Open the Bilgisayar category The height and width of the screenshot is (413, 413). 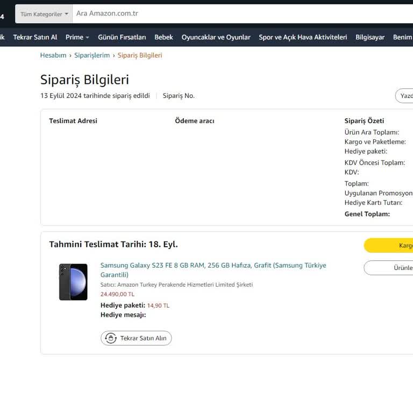click(370, 38)
